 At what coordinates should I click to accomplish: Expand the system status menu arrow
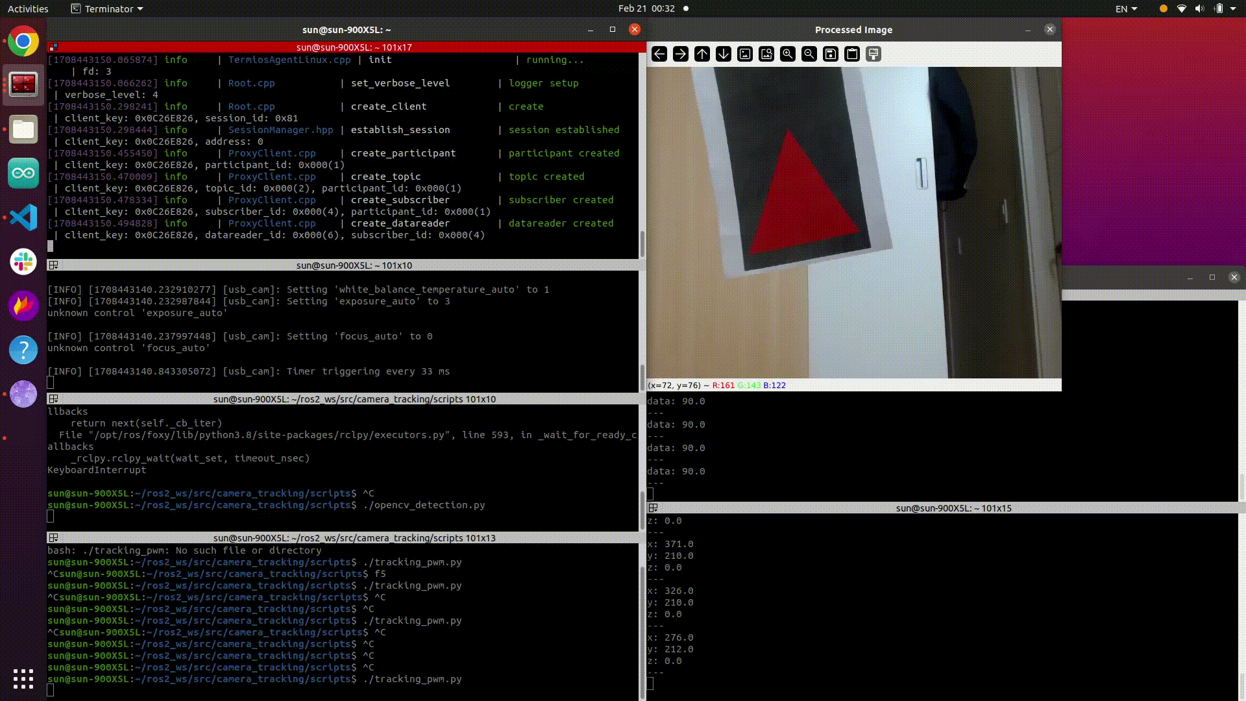(x=1233, y=8)
